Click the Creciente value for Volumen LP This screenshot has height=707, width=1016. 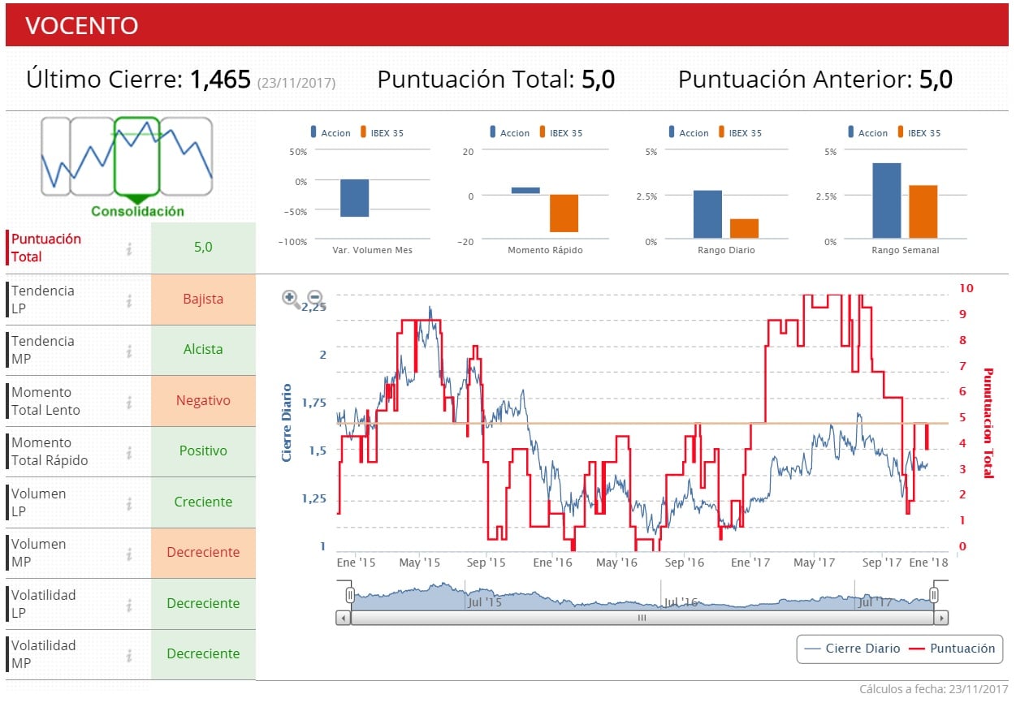[x=203, y=502]
